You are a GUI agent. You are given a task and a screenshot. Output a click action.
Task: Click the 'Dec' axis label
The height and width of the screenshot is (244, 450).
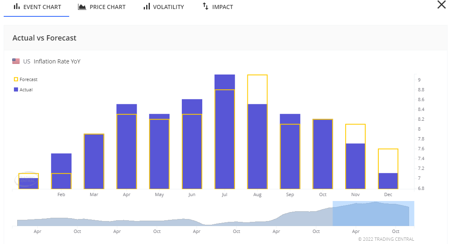[388, 194]
